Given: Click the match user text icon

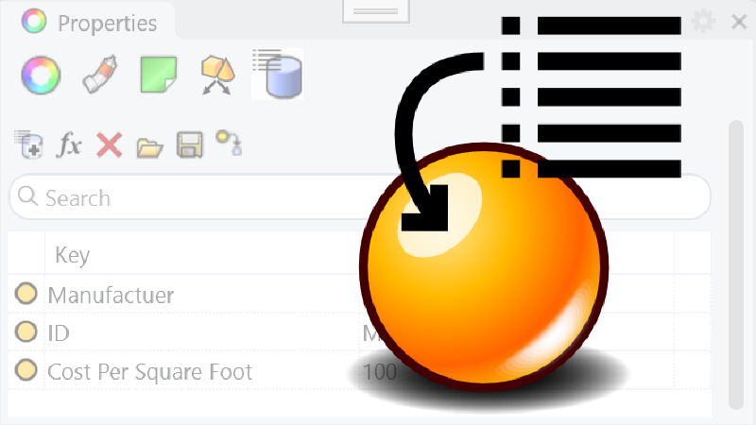Looking at the screenshot, I should pos(230,144).
